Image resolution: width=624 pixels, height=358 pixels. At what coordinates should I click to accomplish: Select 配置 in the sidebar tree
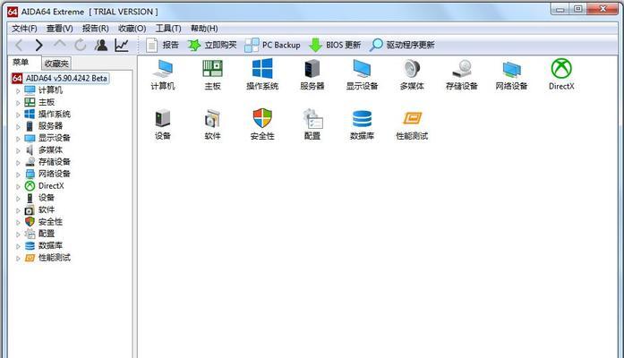[x=47, y=234]
